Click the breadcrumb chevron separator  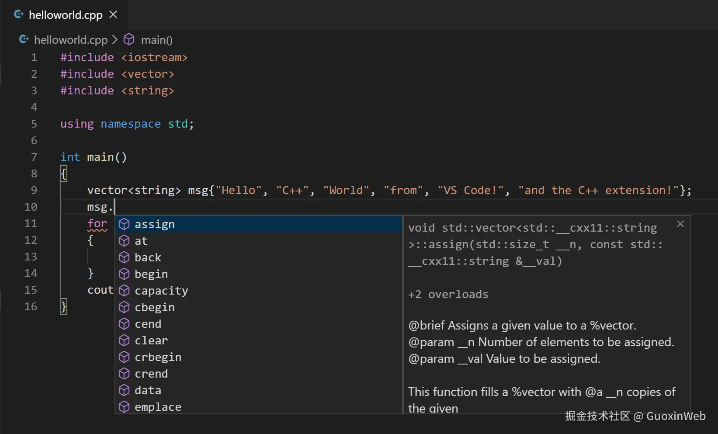115,40
